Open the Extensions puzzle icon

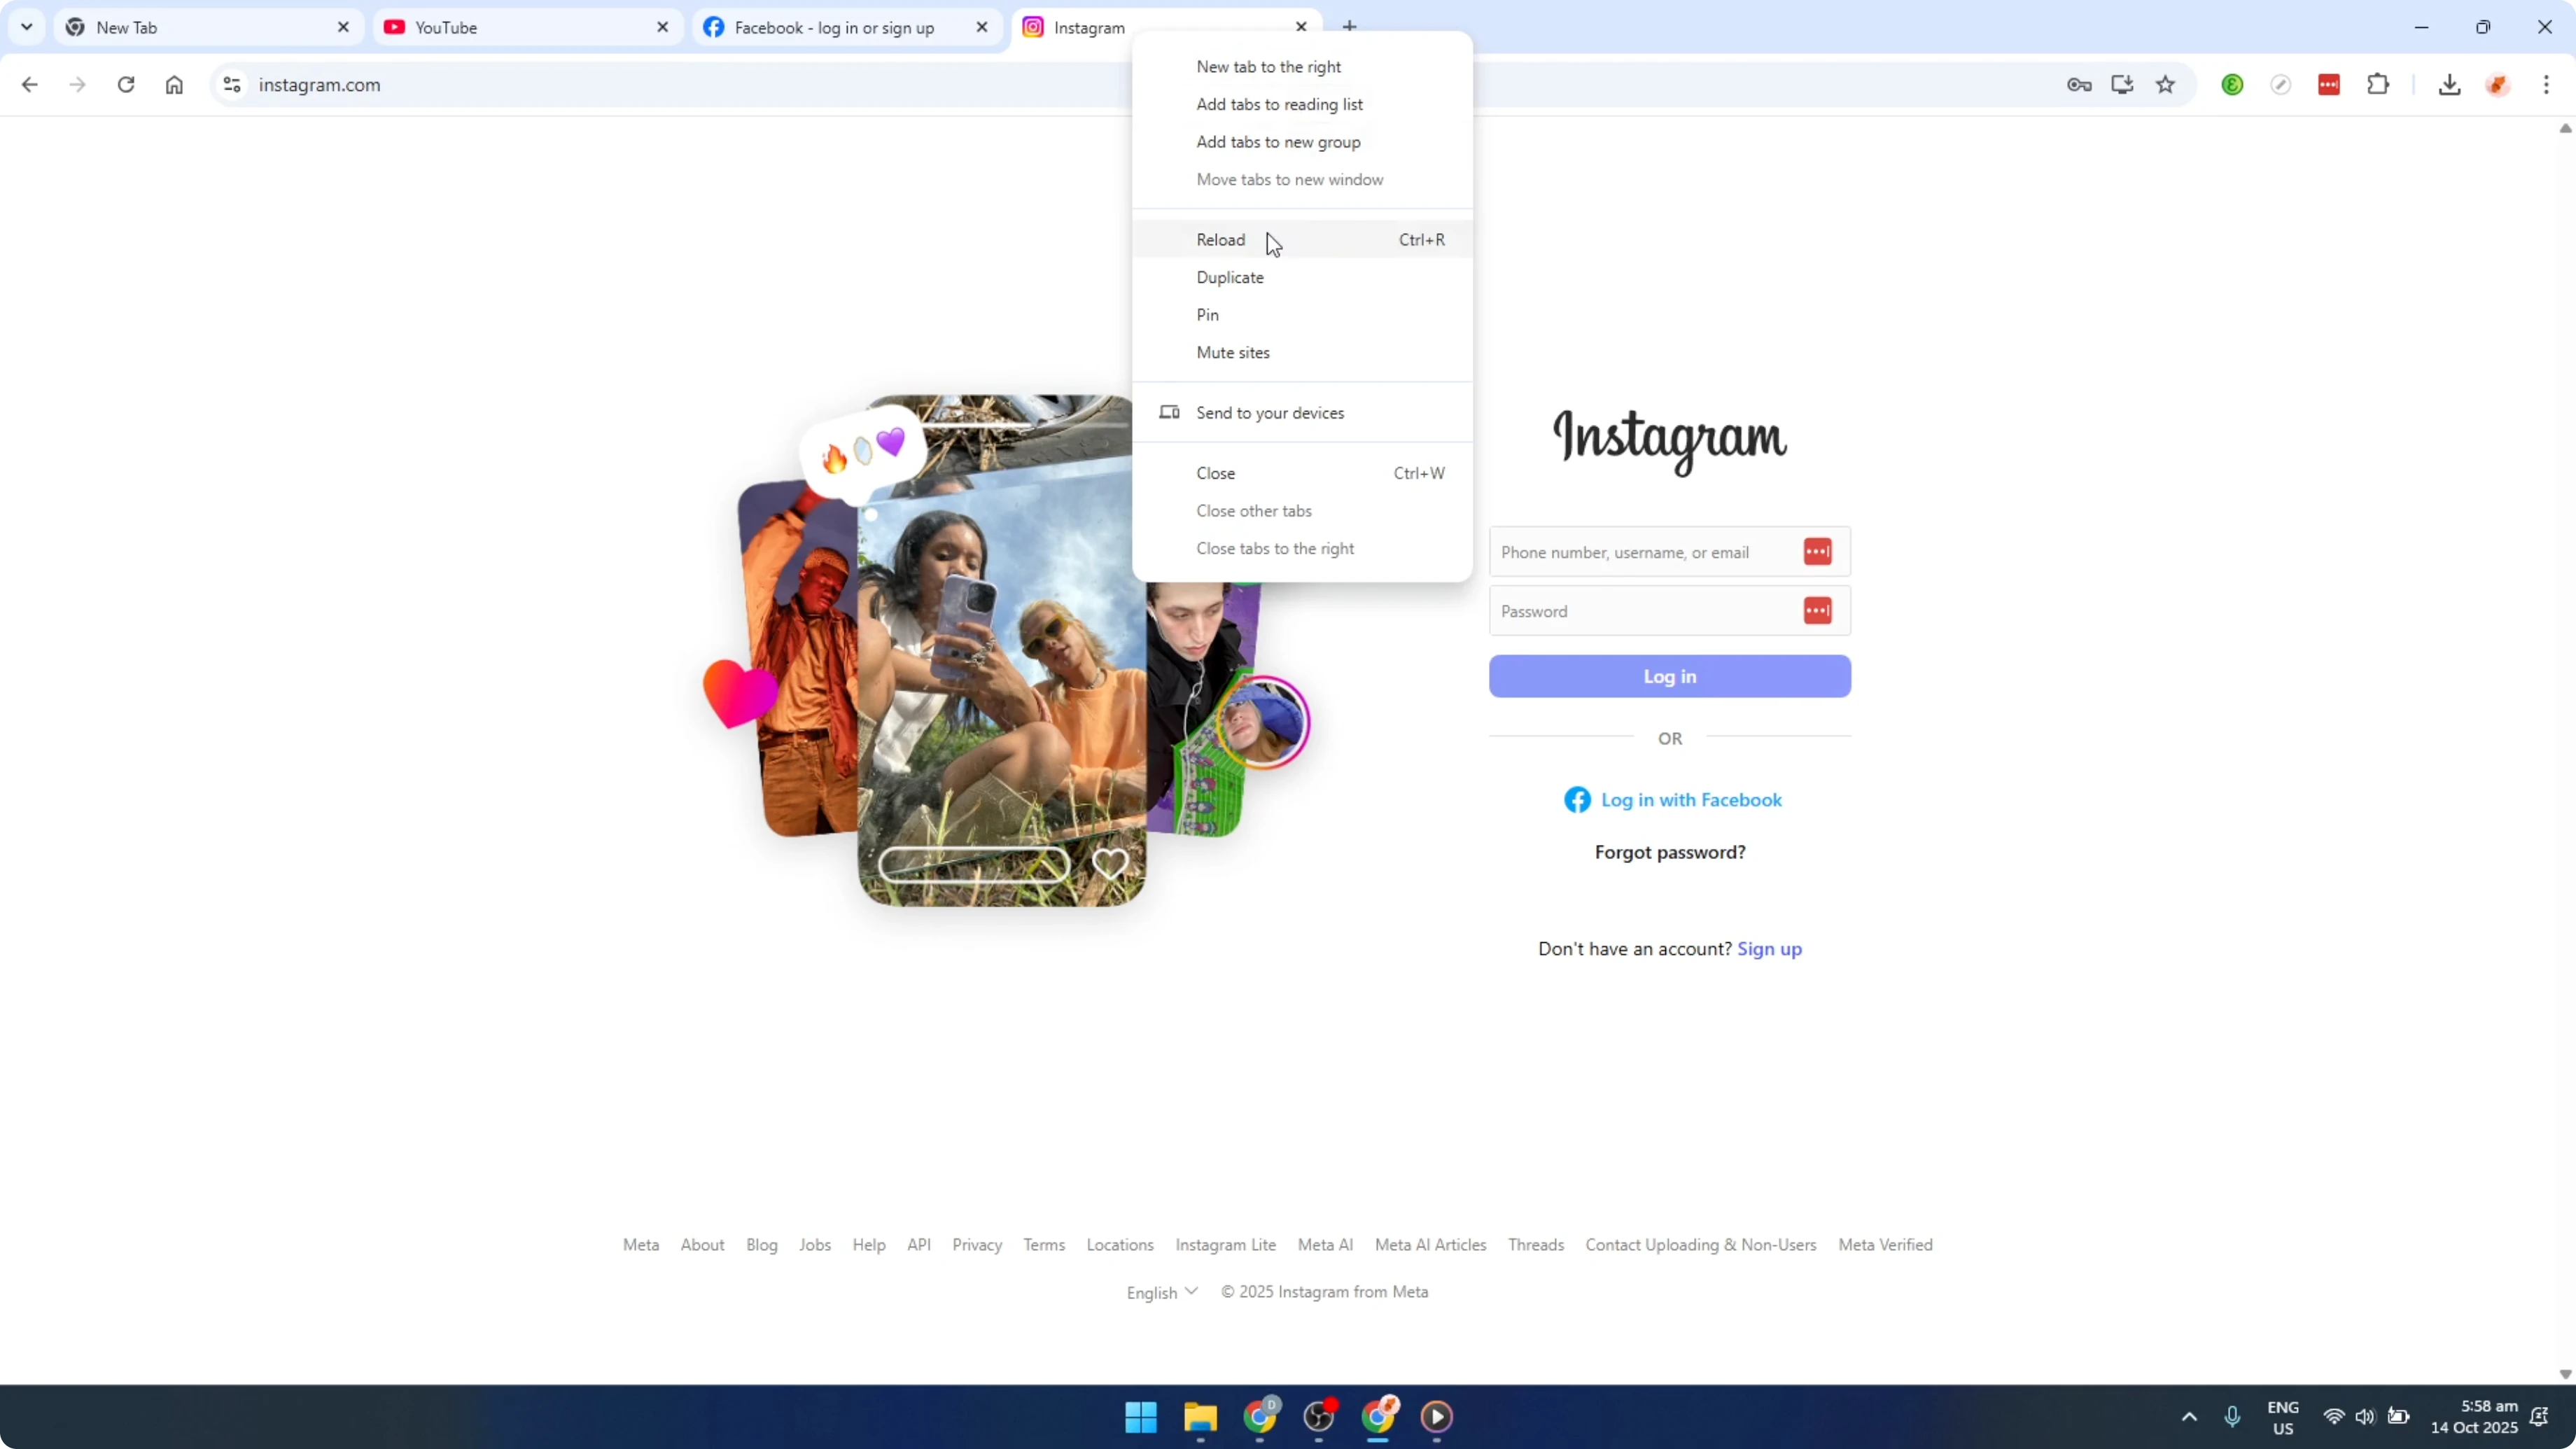point(2378,85)
